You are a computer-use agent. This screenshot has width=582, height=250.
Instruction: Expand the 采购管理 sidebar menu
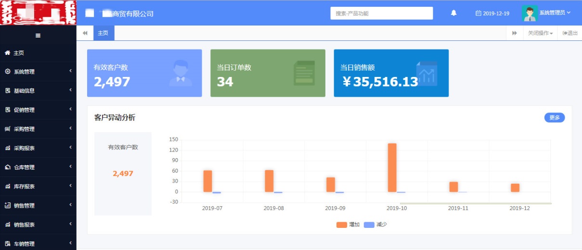38,129
